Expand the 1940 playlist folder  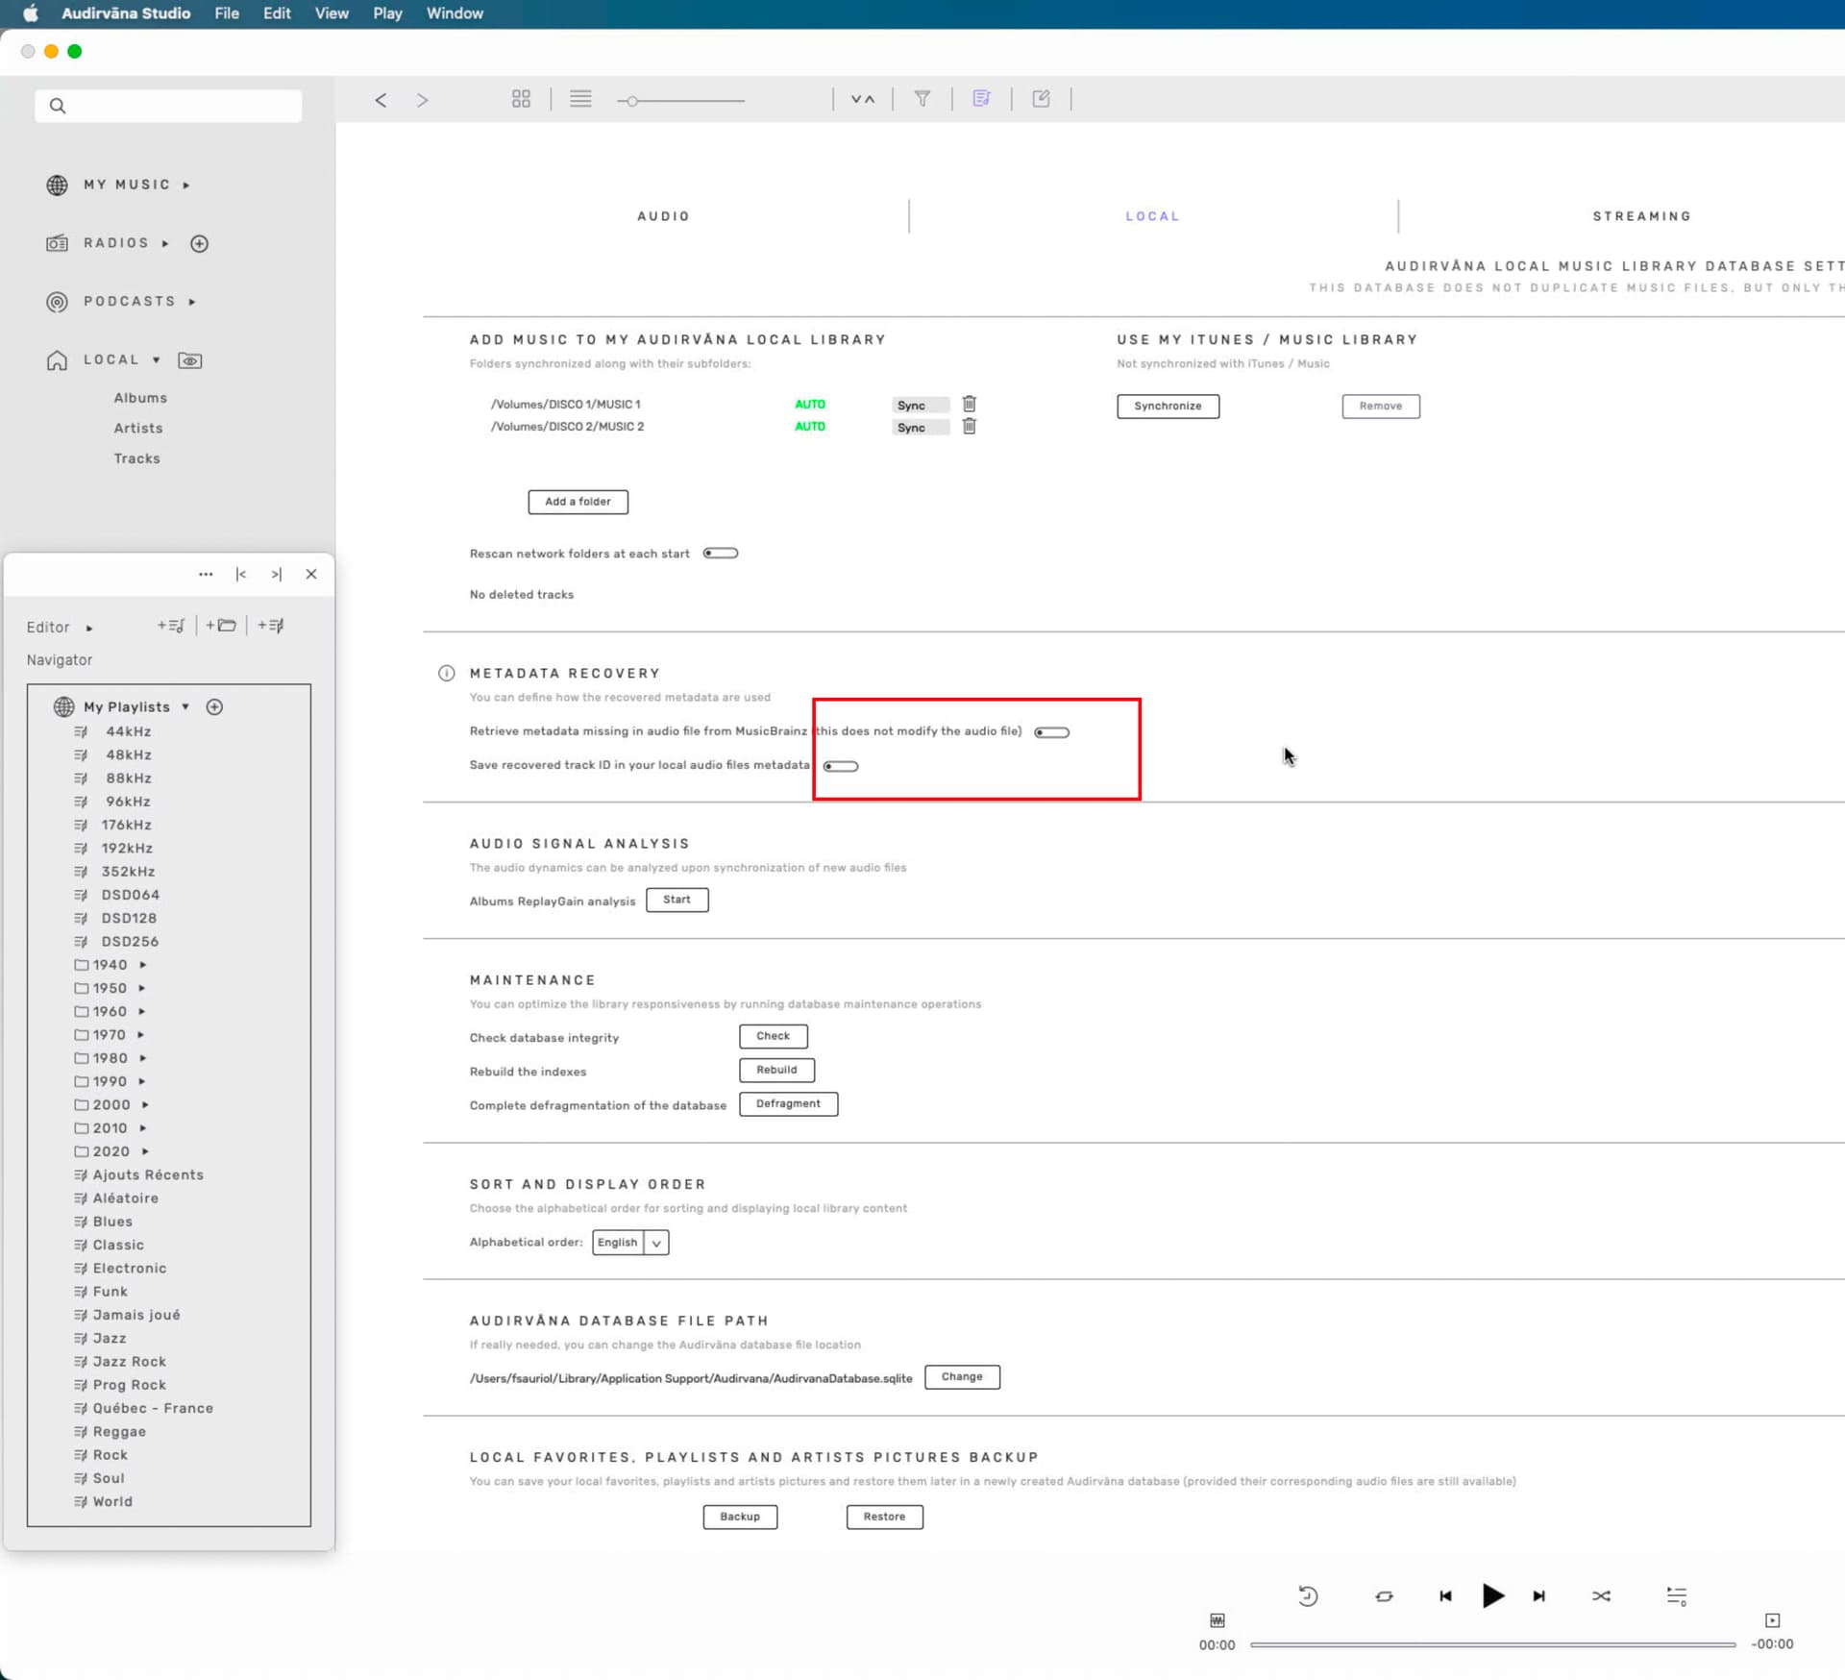pyautogui.click(x=143, y=965)
